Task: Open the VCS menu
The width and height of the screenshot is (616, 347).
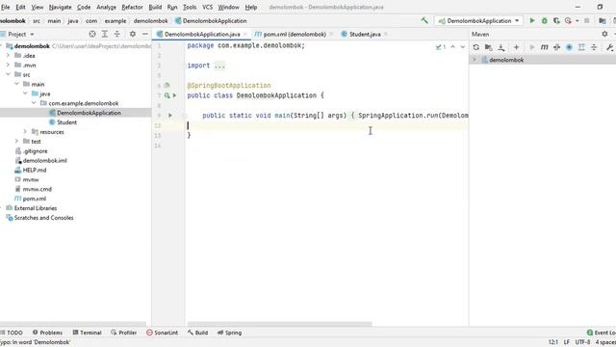Action: (x=208, y=7)
